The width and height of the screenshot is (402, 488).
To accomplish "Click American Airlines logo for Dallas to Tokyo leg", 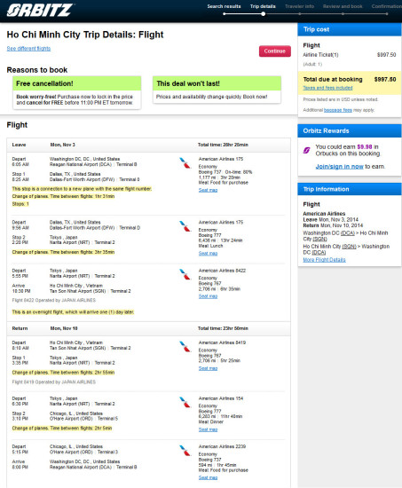I will [185, 226].
